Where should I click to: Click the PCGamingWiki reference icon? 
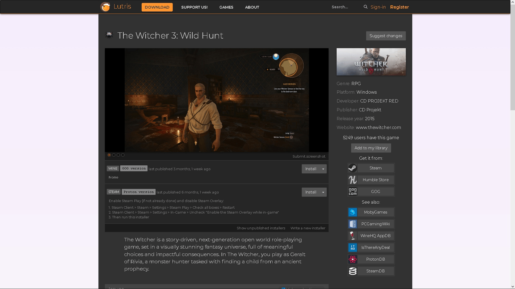tap(352, 224)
